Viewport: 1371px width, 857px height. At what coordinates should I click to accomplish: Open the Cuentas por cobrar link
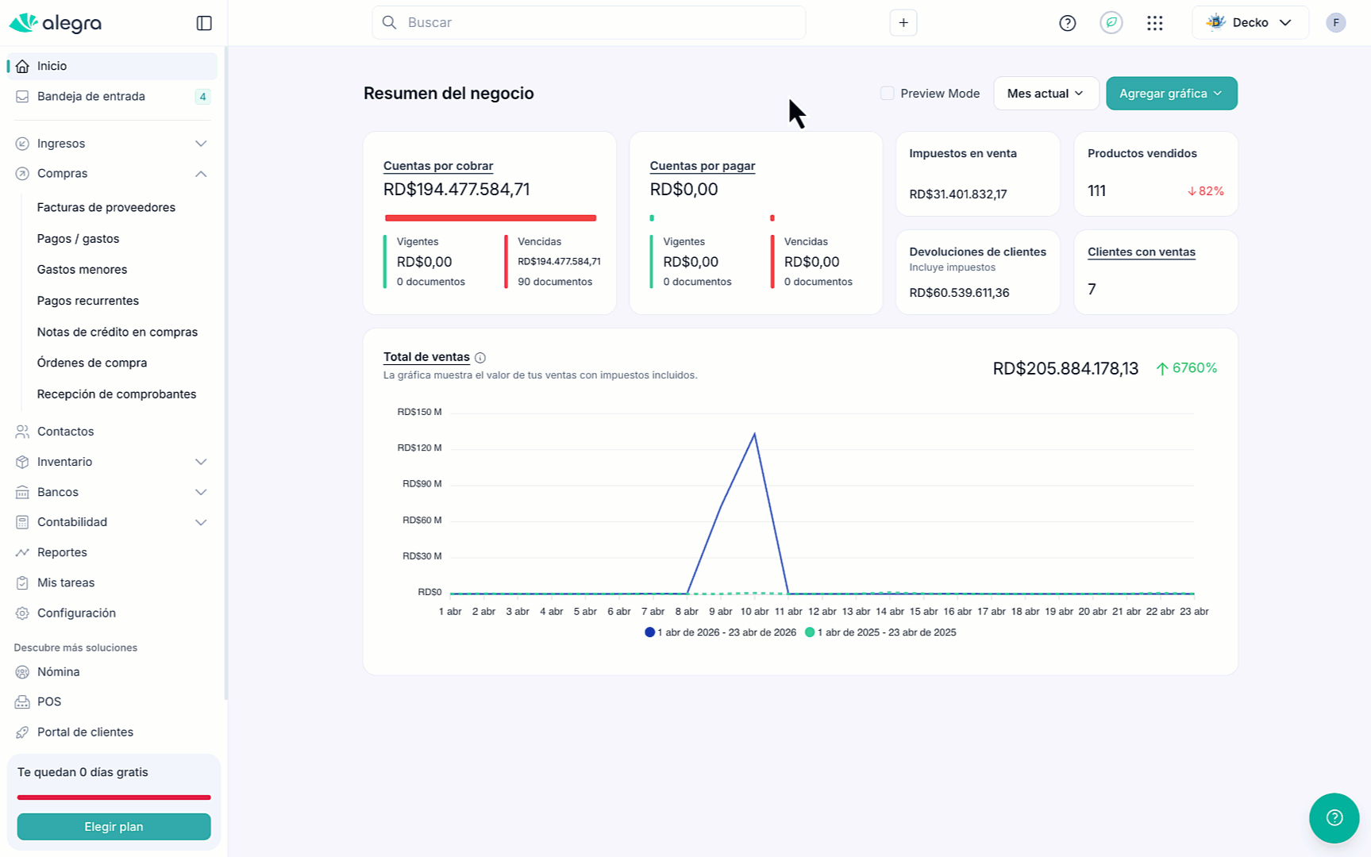(438, 166)
